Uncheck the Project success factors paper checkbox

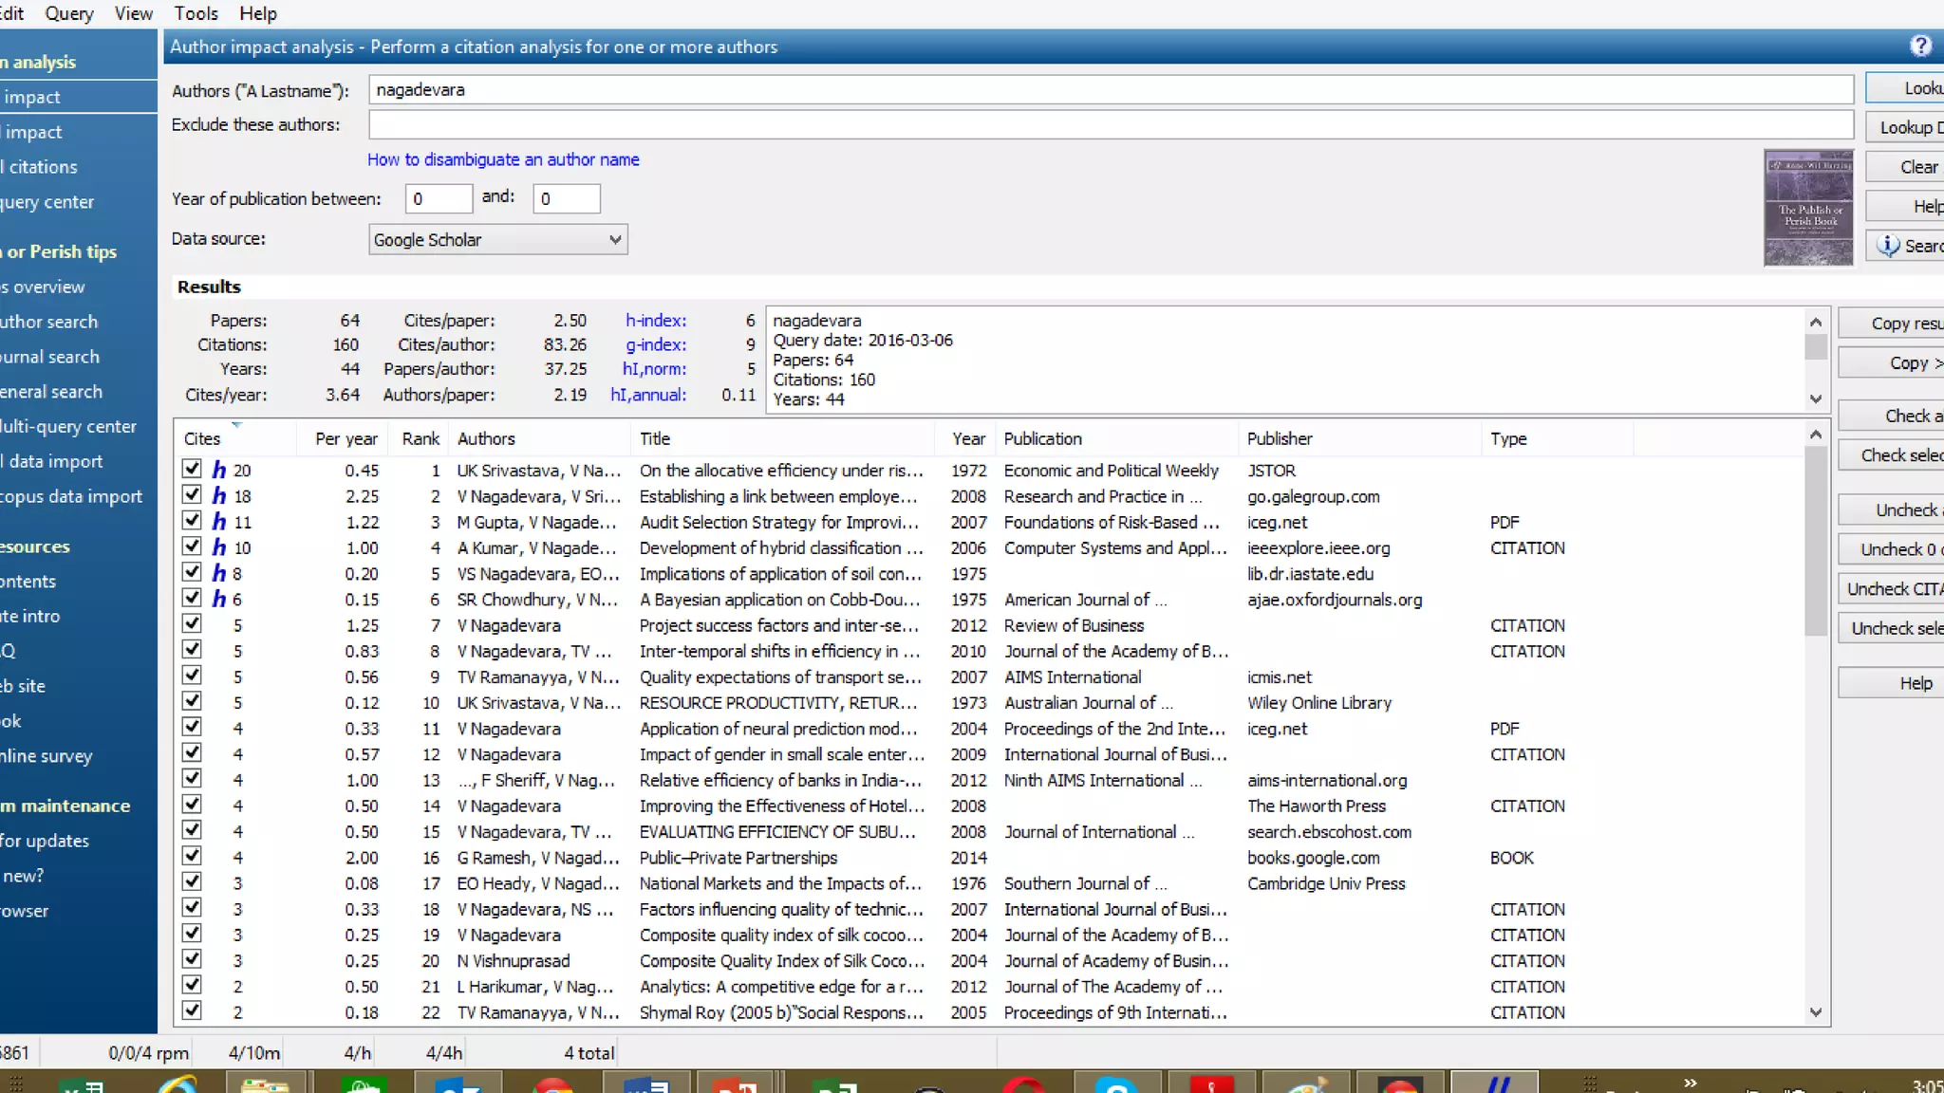[192, 623]
